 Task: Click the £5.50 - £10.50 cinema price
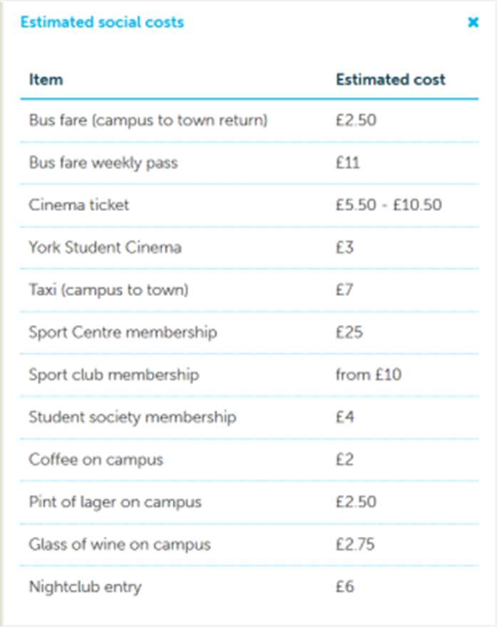pos(389,205)
